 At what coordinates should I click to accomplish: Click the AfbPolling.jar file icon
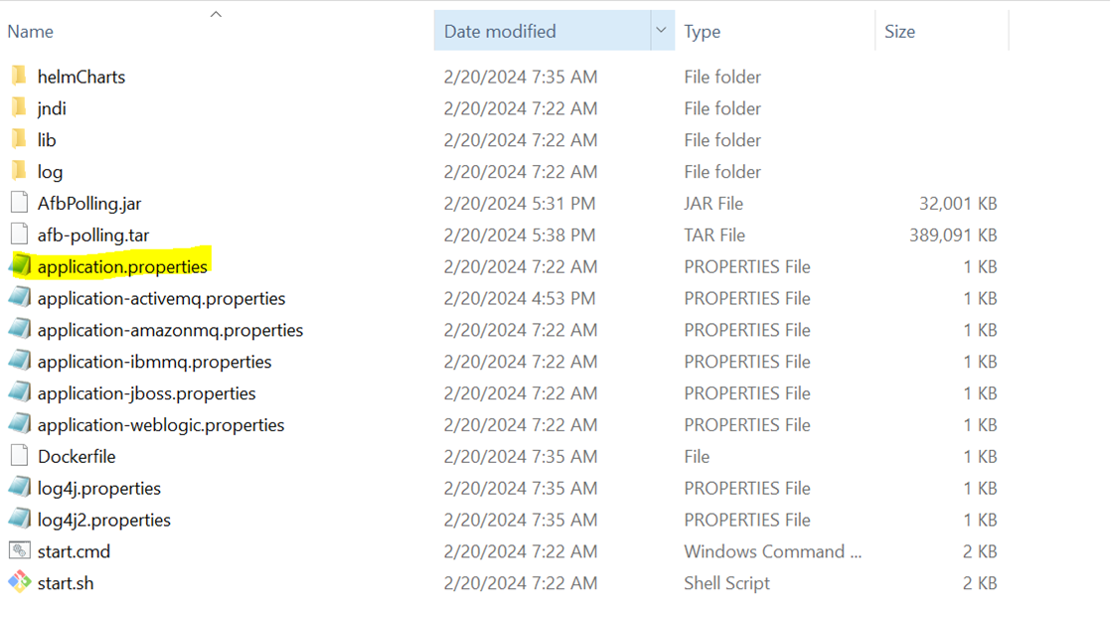[x=21, y=203]
